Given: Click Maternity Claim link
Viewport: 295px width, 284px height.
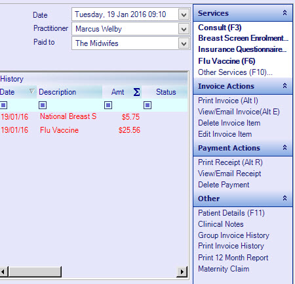Looking at the screenshot, I should (x=224, y=269).
